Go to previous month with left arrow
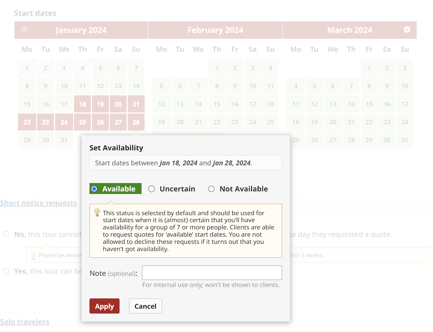Viewport: 433px width, 332px height. [24, 29]
